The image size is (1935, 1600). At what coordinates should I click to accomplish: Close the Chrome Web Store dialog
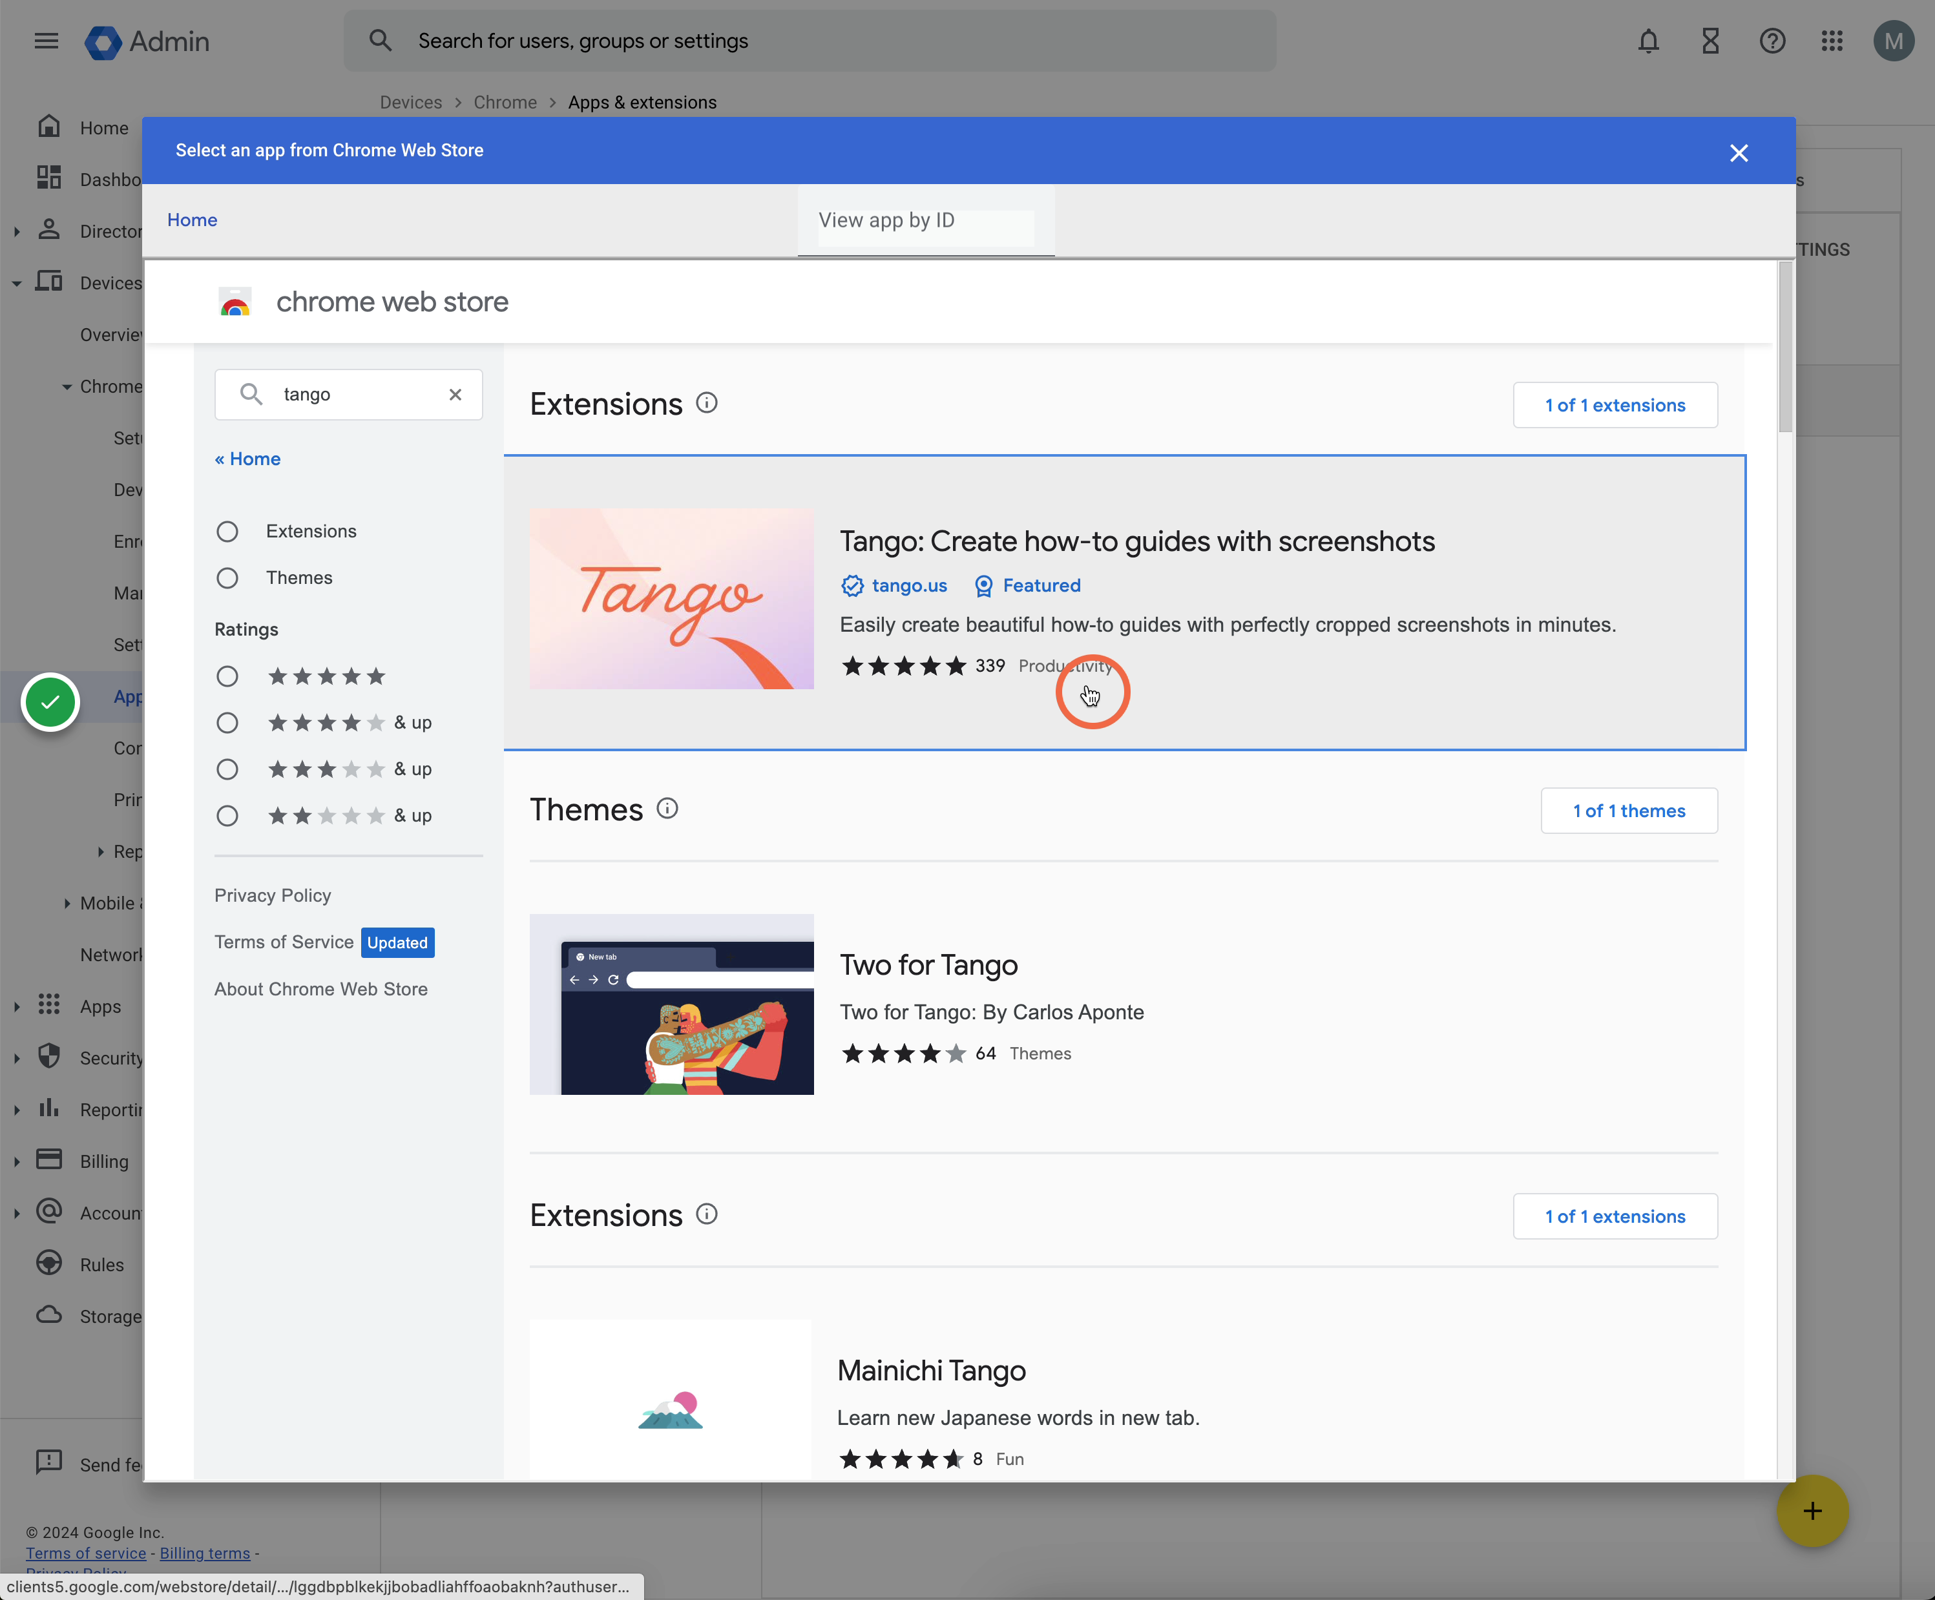[1739, 153]
